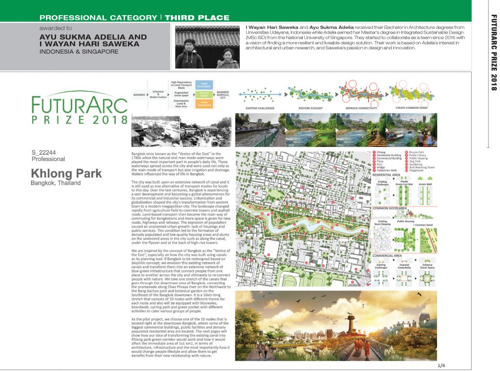
Task: Click the blue Canal Restoration box
Action: pos(204,85)
